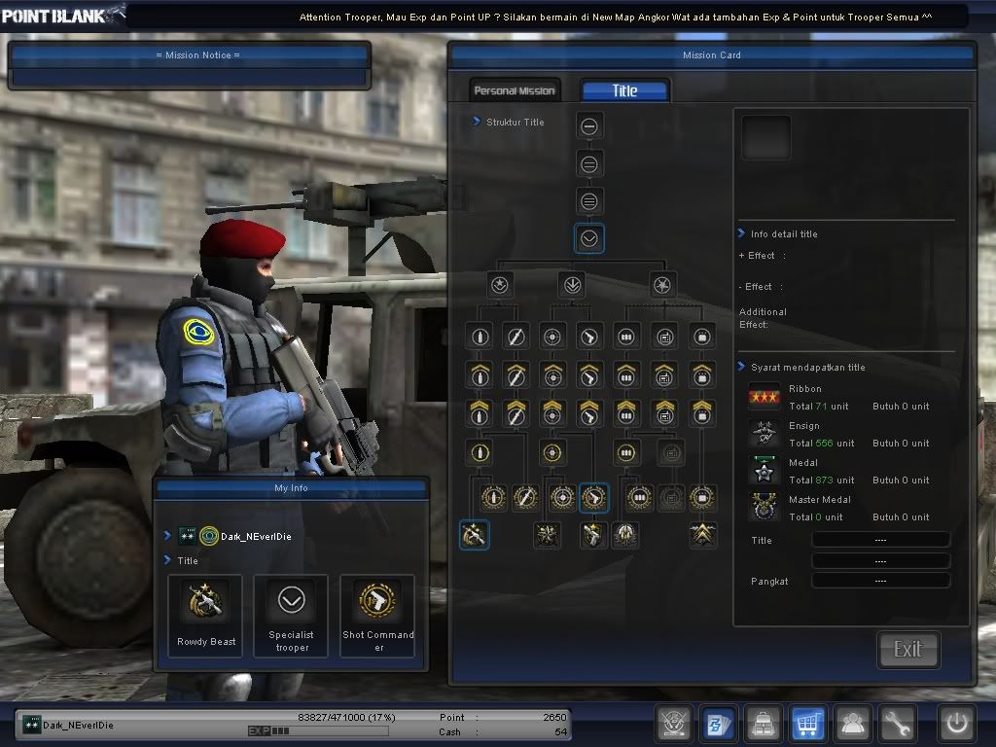Select laurel-wreath bullet title icon
Screen dimensions: 996x747
(493, 498)
